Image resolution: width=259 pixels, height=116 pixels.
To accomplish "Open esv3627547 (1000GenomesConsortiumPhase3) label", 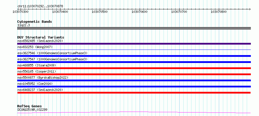I will click(x=52, y=59).
